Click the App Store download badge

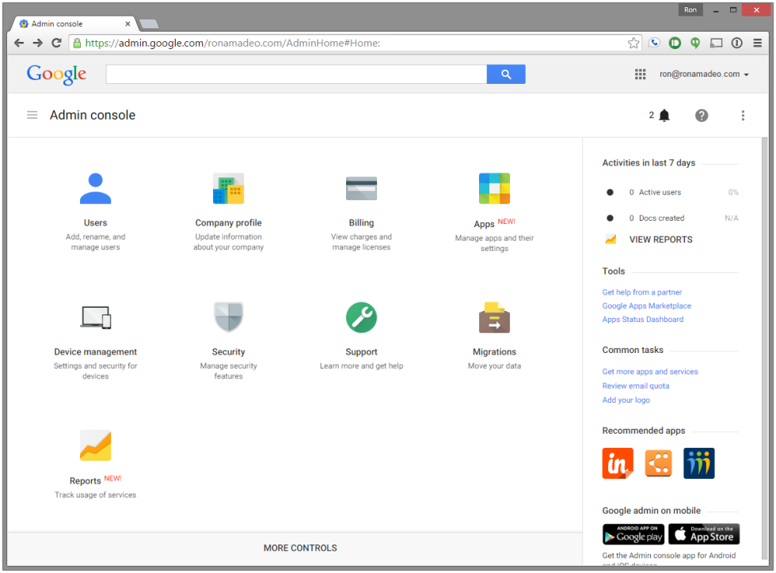704,534
